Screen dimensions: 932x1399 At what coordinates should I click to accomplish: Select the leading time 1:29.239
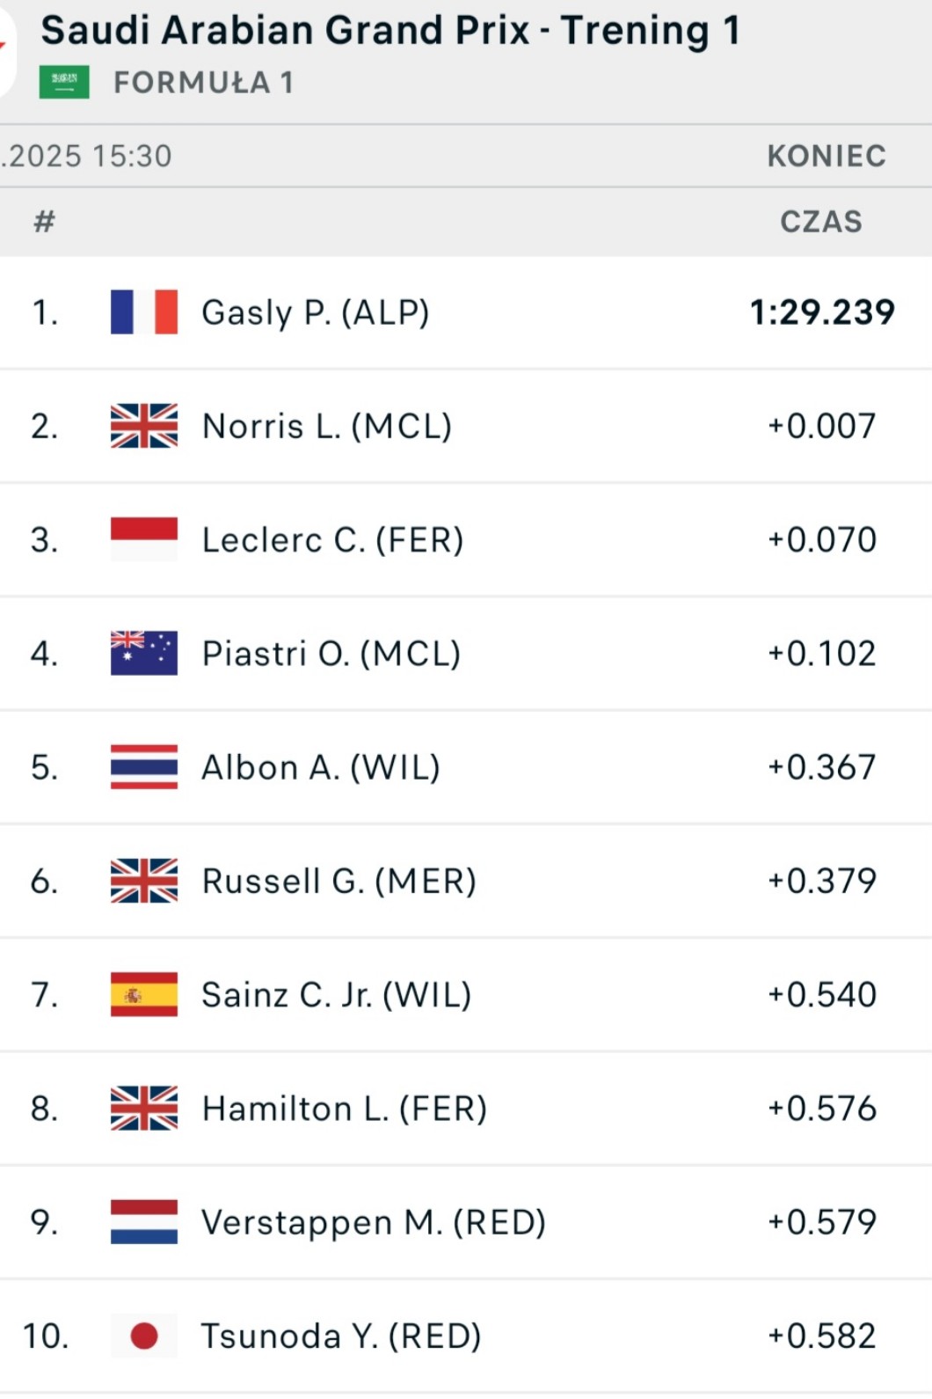[x=822, y=312]
